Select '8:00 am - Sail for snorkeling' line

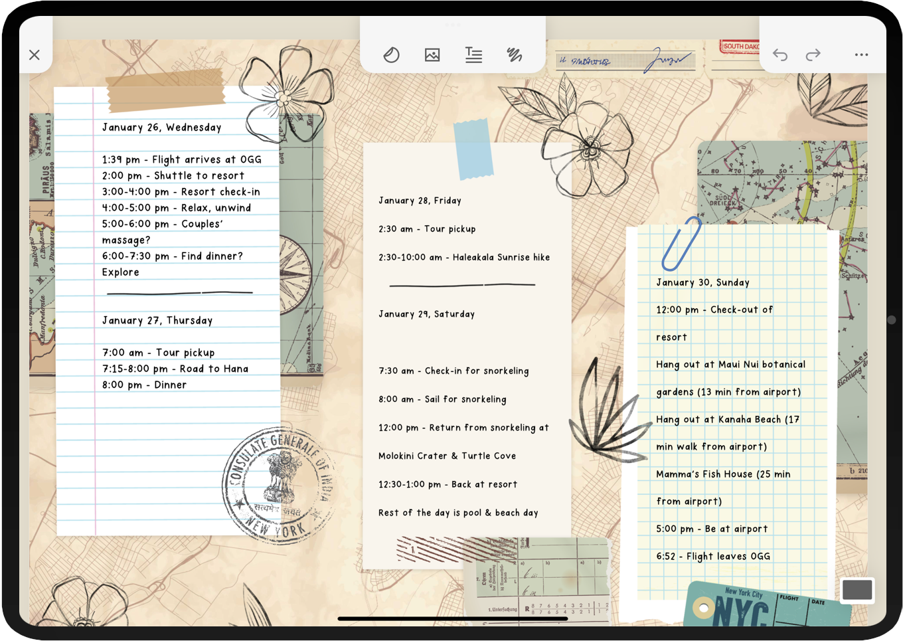tap(442, 399)
